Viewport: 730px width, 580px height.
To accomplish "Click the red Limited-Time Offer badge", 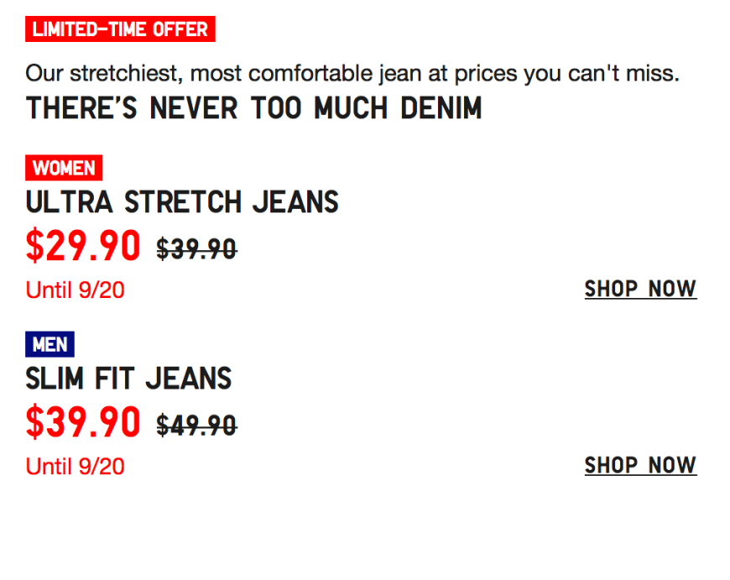I will tap(120, 29).
